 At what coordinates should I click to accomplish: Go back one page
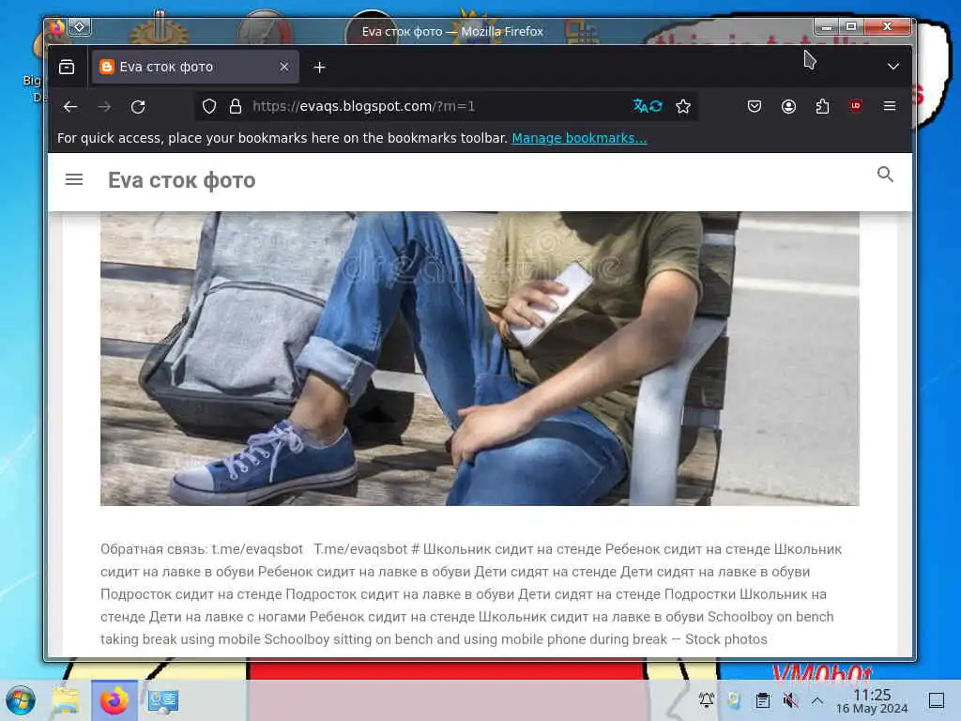tap(70, 107)
